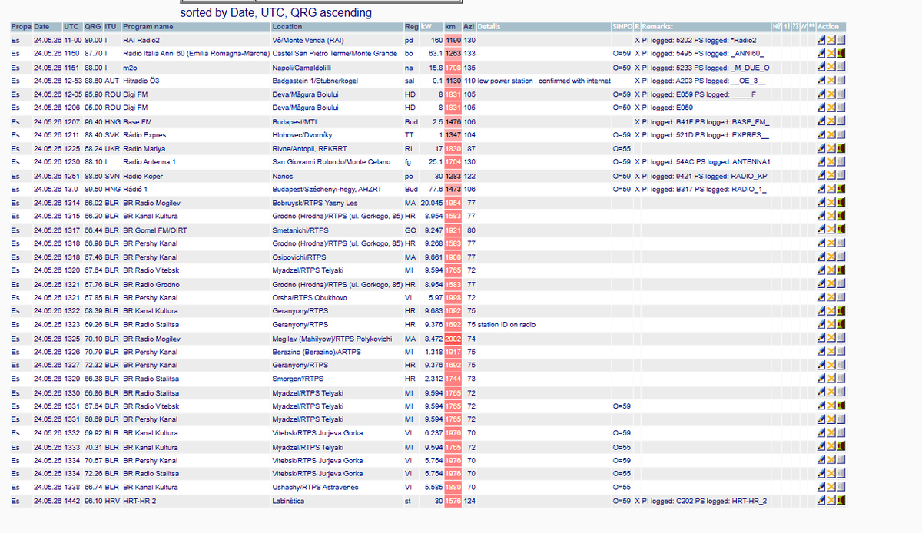
Task: Edit the Ushachy BR Kanal Kultura entry
Action: tap(821, 487)
